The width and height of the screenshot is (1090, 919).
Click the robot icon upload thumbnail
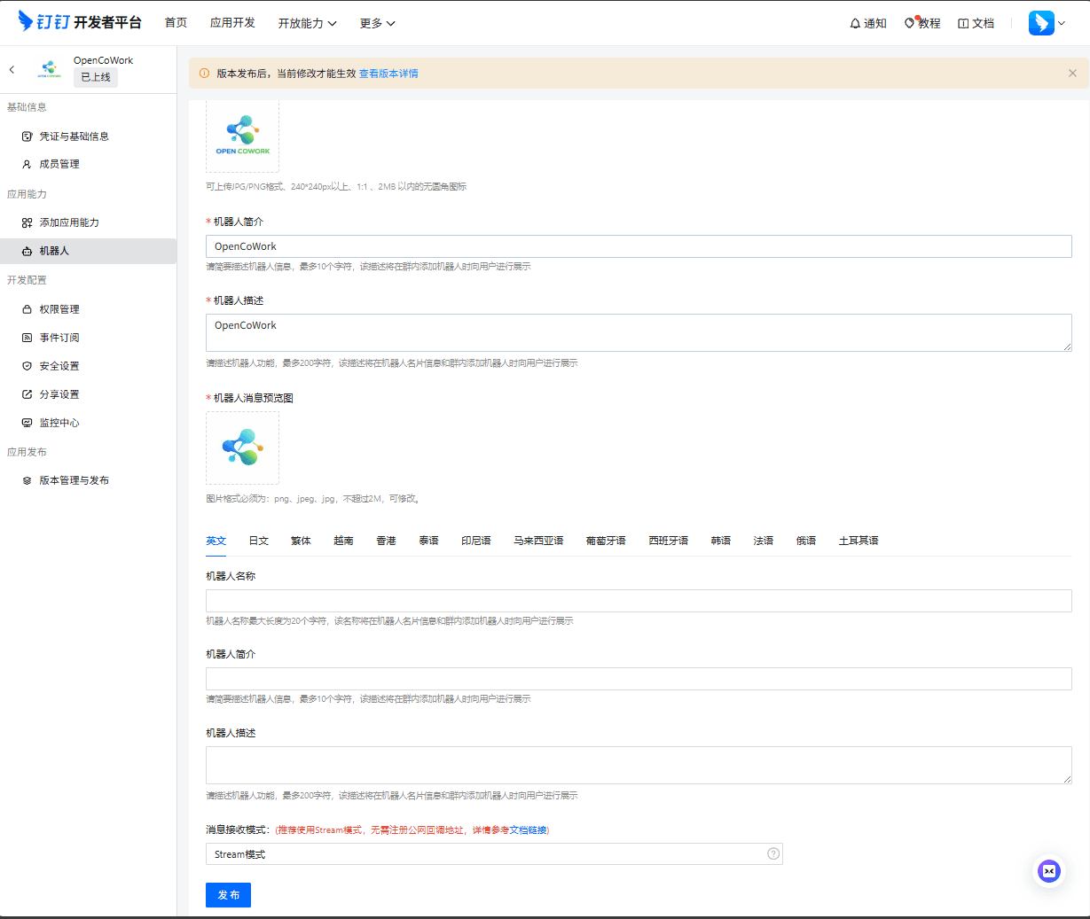point(242,136)
